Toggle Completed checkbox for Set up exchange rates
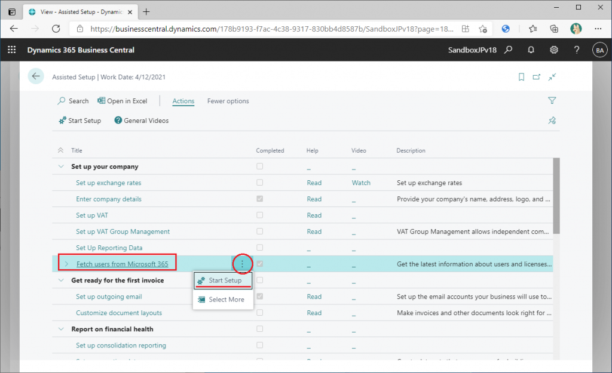The image size is (612, 373). pos(259,183)
